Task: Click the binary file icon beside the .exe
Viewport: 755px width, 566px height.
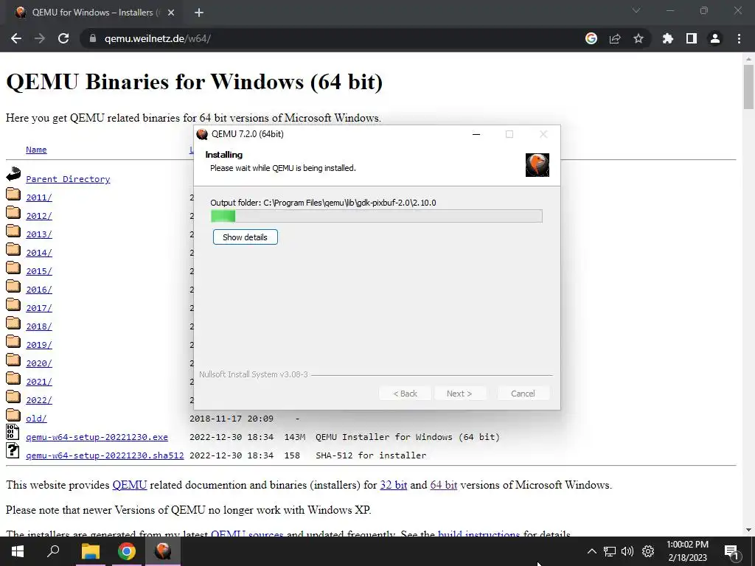Action: point(13,432)
